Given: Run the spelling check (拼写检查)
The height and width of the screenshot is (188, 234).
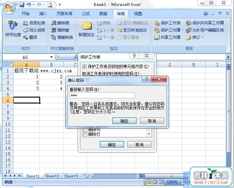Looking at the screenshot, I should tap(13, 28).
